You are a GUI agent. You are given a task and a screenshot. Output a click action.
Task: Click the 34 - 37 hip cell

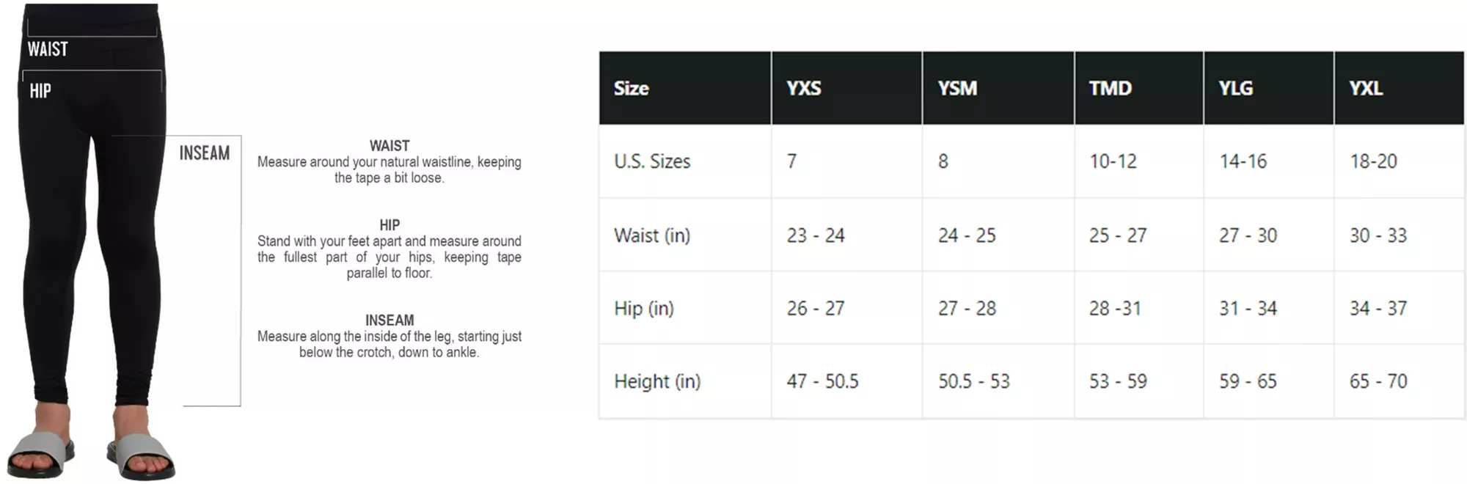tap(1378, 309)
